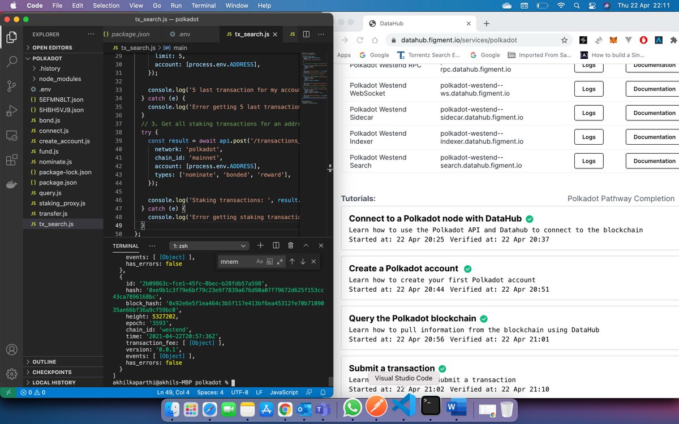Image resolution: width=679 pixels, height=424 pixels.
Task: Click Logs for Polkadot Westend Indexer
Action: click(x=588, y=137)
